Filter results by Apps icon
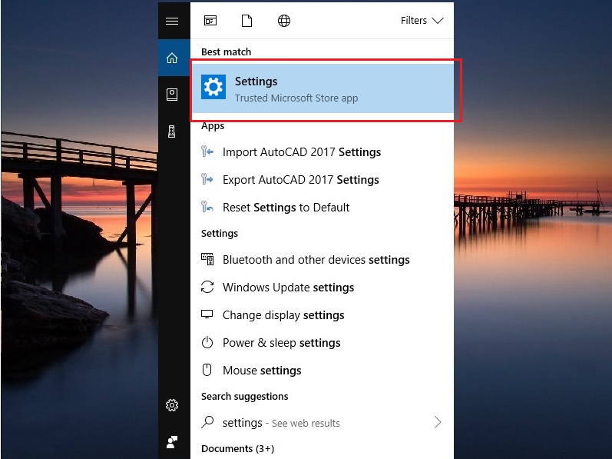 coord(210,21)
